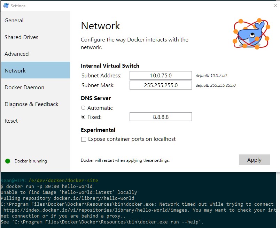This screenshot has width=280, height=228.
Task: Close the Settings window
Action: coord(275,6)
